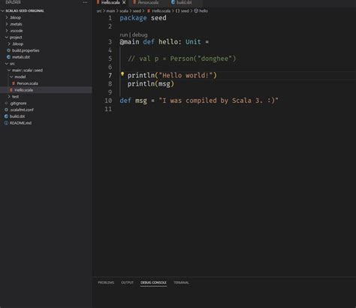Click the sbt icon beside metals.sbt
Image resolution: width=356 pixels, height=308 pixels.
(8, 57)
